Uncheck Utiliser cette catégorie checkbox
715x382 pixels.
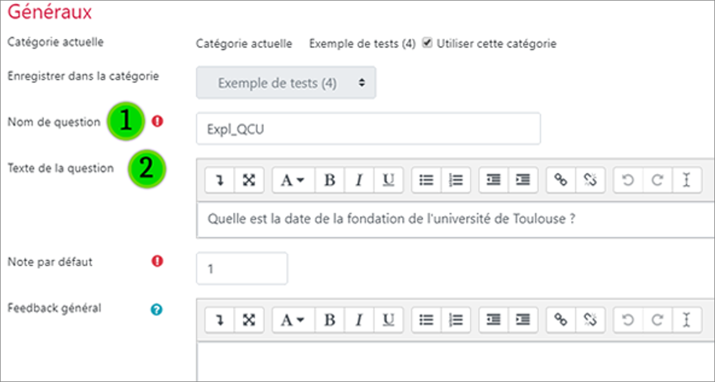[x=427, y=43]
